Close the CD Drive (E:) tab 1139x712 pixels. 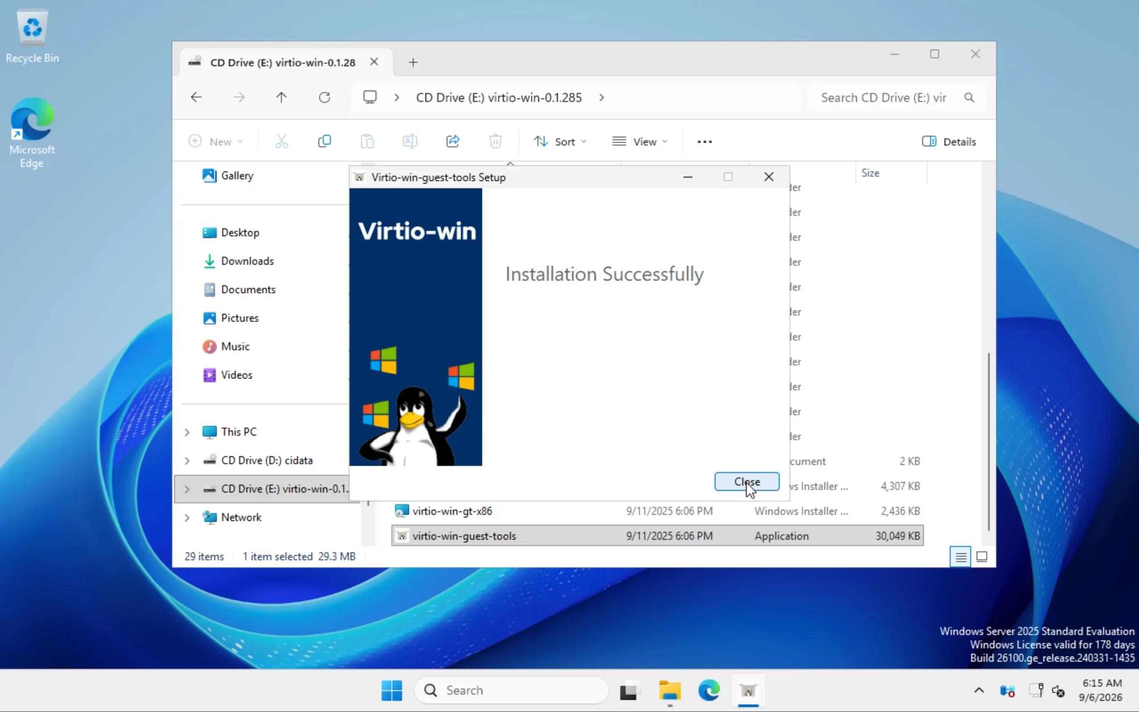[374, 62]
